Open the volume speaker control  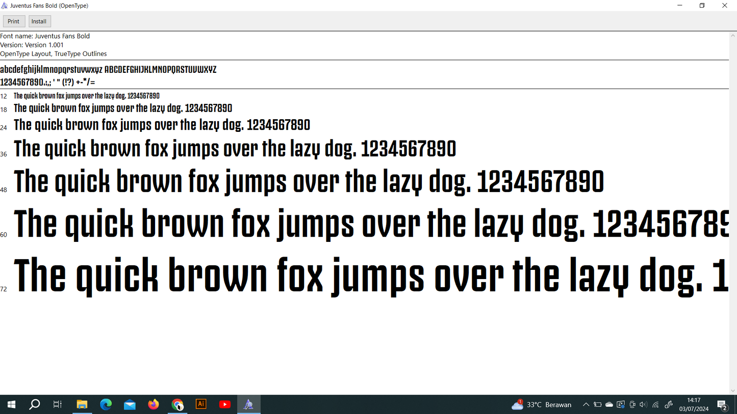(x=643, y=405)
